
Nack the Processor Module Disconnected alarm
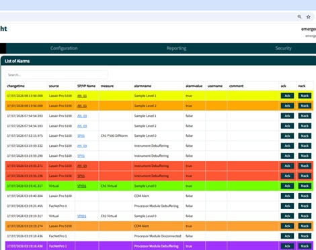tap(305, 236)
